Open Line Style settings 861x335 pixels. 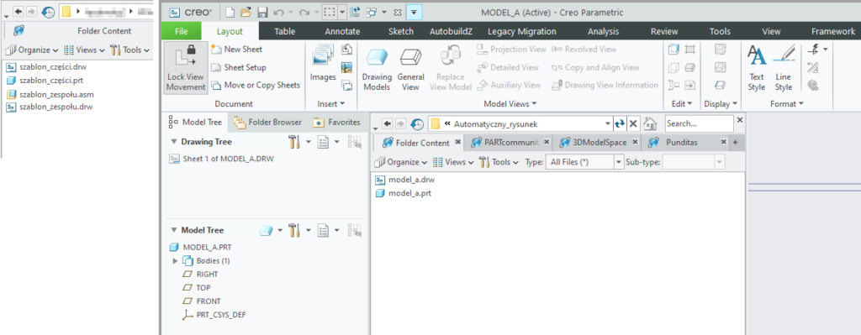[x=784, y=69]
